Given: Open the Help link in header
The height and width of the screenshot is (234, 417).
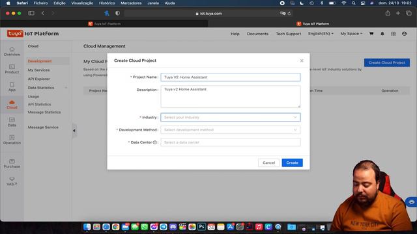Looking at the screenshot, I should [x=235, y=34].
